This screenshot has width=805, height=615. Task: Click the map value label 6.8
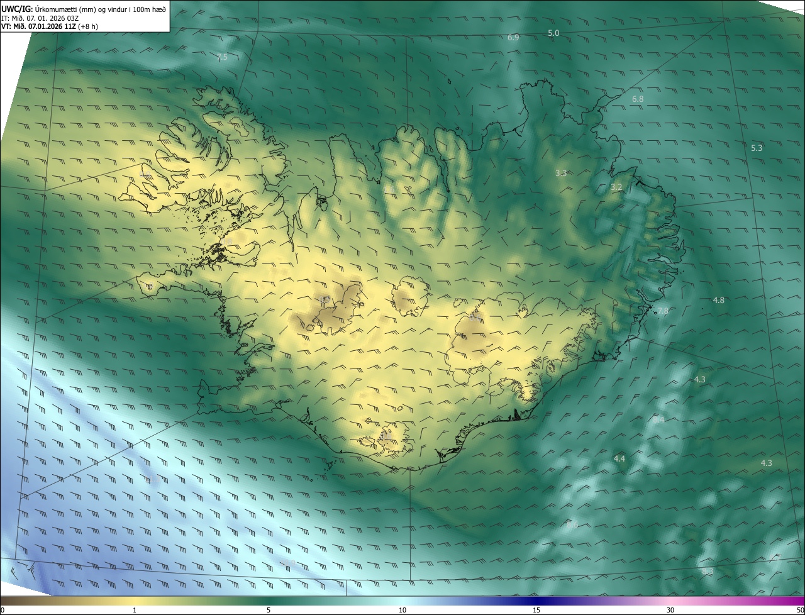(x=638, y=99)
